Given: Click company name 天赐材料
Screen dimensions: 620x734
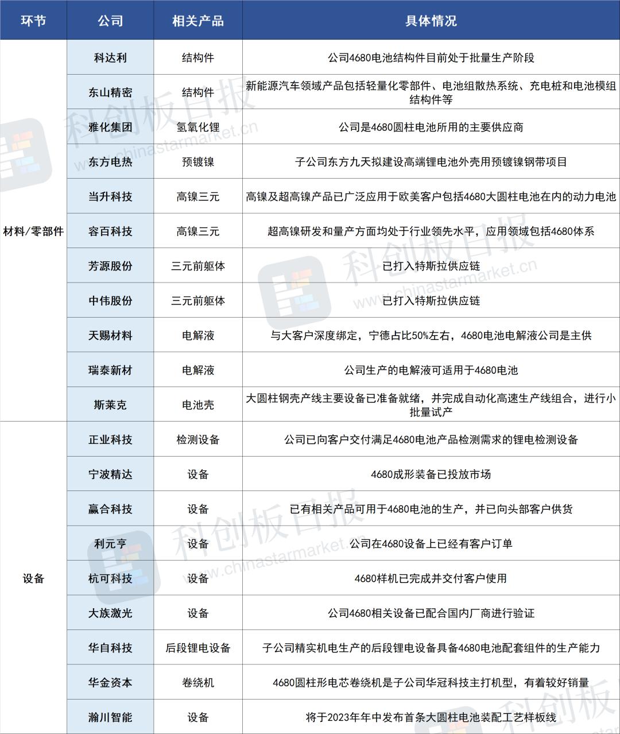Looking at the screenshot, I should point(110,335).
